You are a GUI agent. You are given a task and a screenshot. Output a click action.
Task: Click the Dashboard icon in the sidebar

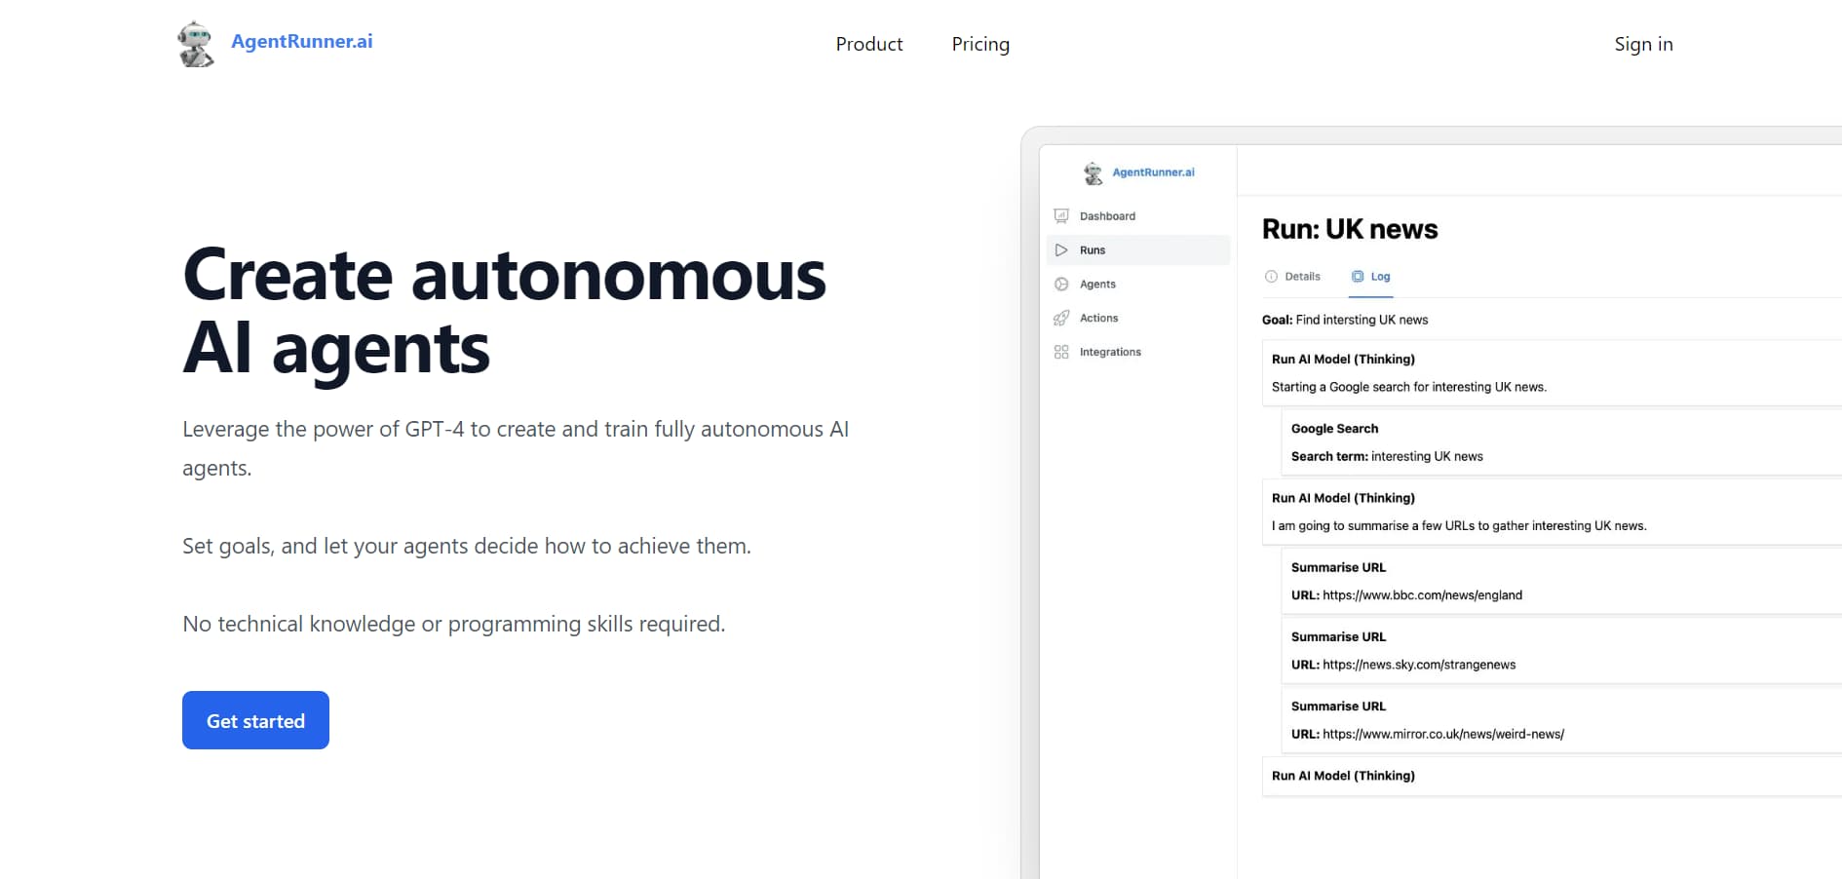coord(1061,216)
